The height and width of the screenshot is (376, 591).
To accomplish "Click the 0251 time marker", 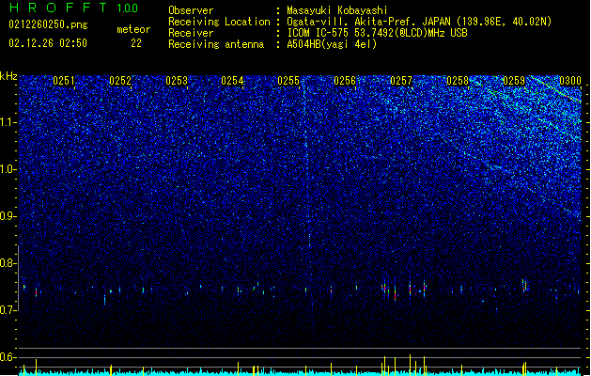I will (x=64, y=81).
